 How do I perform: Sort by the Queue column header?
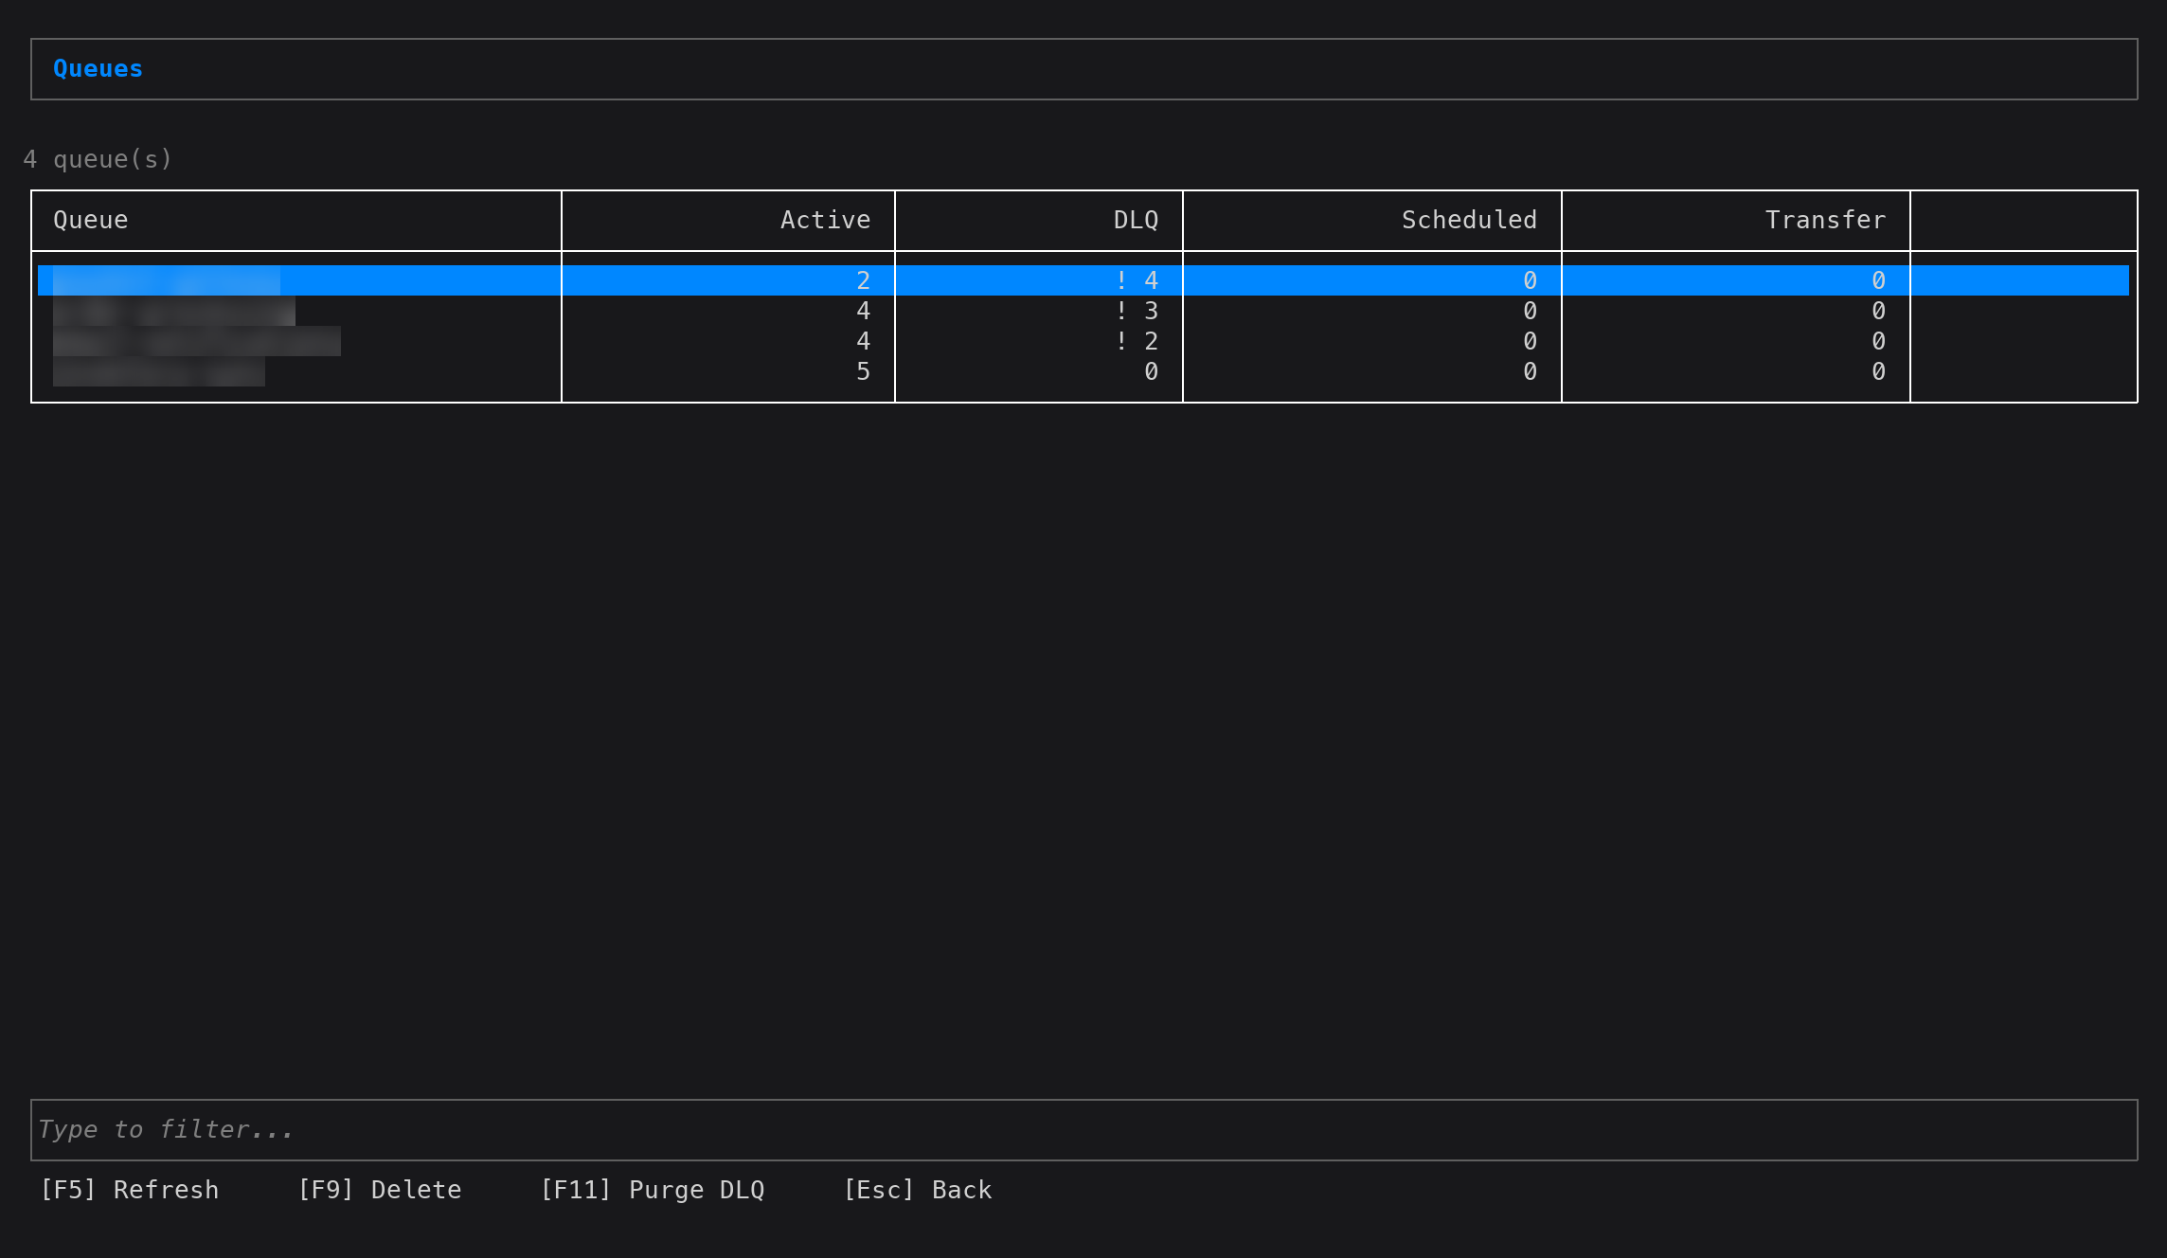(91, 220)
